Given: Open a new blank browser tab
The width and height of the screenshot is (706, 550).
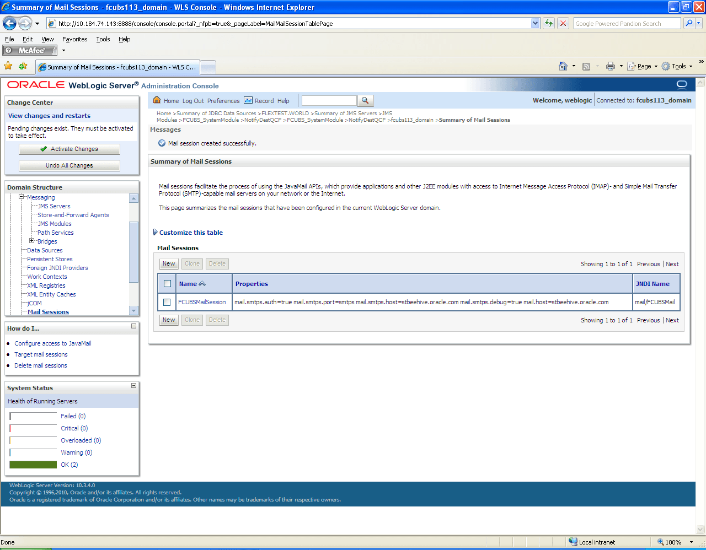Looking at the screenshot, I should point(207,67).
